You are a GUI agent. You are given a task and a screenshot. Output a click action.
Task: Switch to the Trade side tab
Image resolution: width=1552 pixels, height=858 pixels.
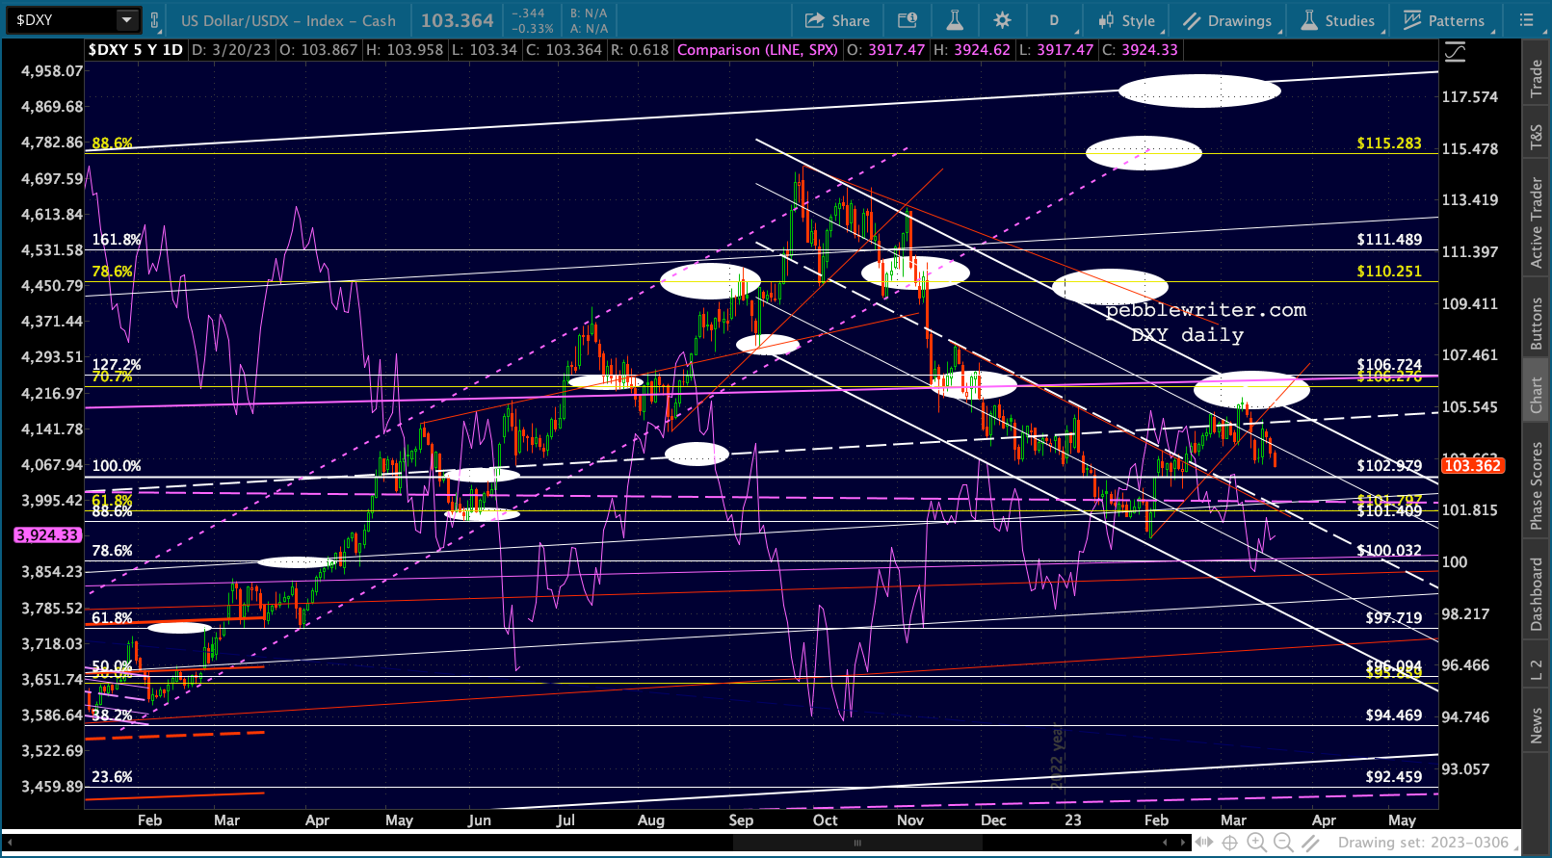click(x=1537, y=78)
